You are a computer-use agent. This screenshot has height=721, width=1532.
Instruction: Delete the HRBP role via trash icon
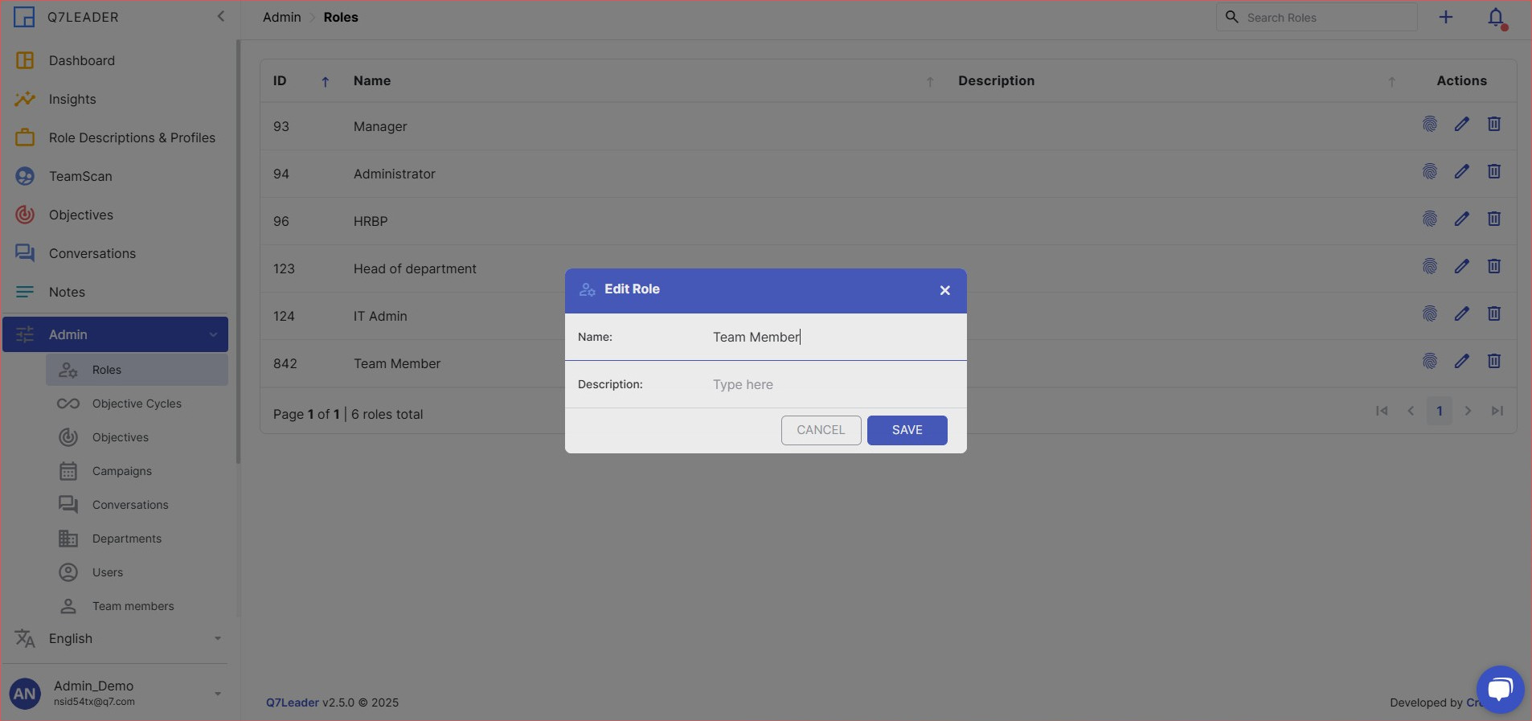point(1493,219)
